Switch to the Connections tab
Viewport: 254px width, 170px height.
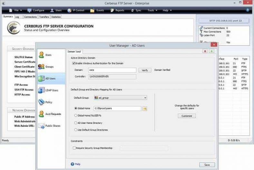tap(30, 17)
